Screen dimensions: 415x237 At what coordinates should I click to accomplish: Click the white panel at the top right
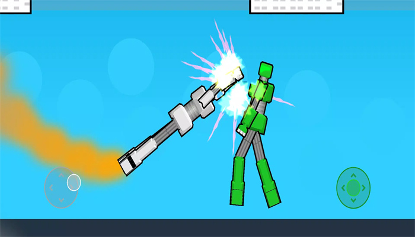click(x=296, y=6)
